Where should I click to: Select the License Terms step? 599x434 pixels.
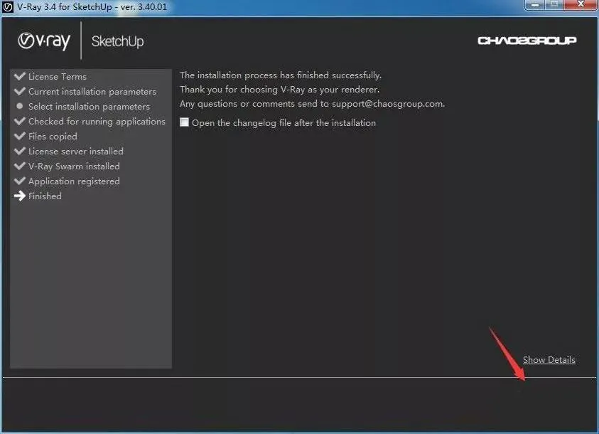click(x=58, y=76)
